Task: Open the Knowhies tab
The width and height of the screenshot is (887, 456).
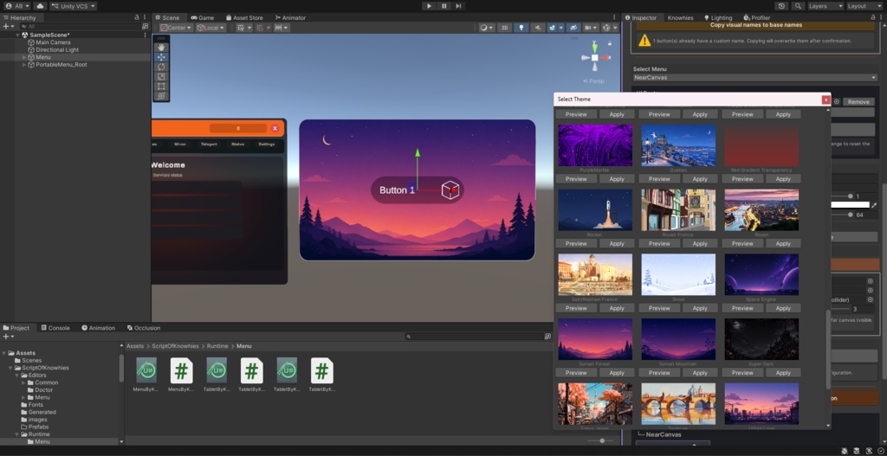Action: 680,17
